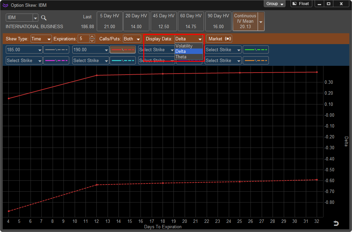Click the magnifier symbol search icon
The width and height of the screenshot is (352, 232).
coord(44,18)
